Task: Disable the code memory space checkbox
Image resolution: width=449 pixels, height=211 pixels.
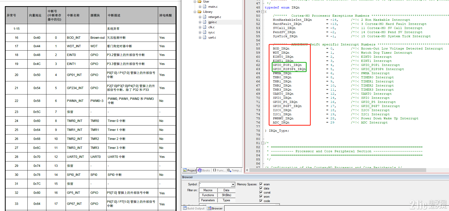Action: pyautogui.click(x=261, y=201)
